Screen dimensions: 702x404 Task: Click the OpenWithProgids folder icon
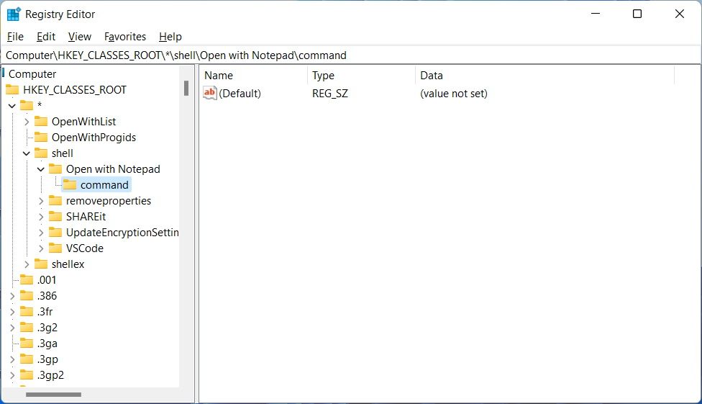(x=41, y=138)
